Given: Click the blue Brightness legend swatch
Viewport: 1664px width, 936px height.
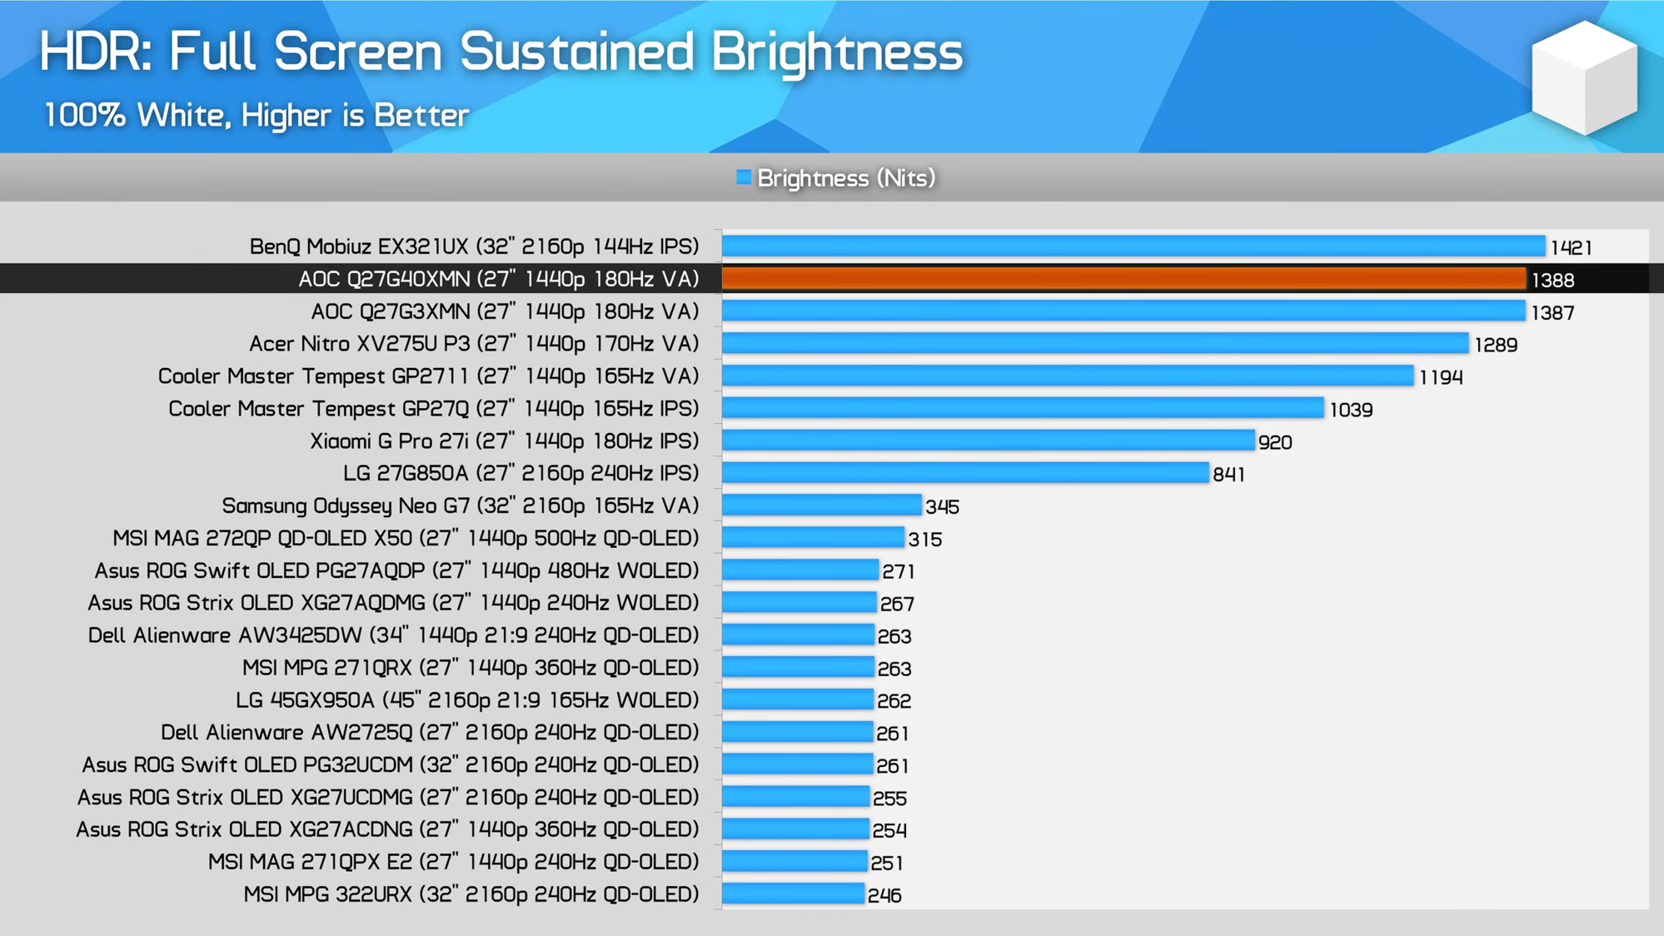Looking at the screenshot, I should click(x=744, y=177).
